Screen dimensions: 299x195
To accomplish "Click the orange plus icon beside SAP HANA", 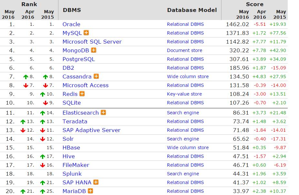I will [96, 182].
